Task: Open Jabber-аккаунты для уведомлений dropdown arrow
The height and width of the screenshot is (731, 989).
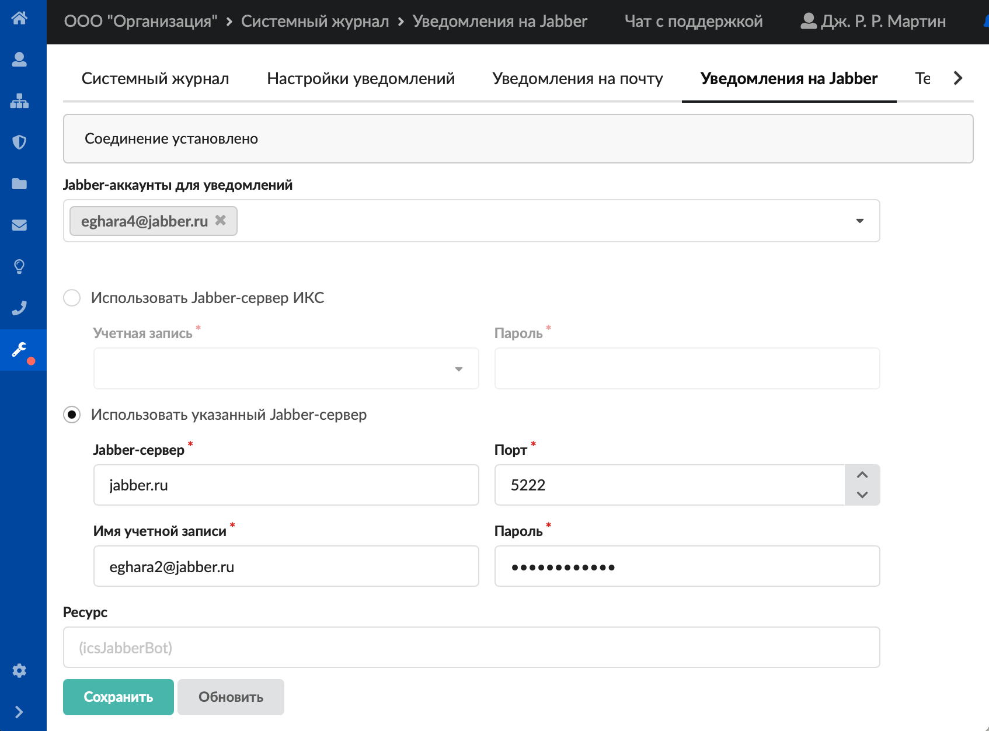Action: (x=859, y=221)
